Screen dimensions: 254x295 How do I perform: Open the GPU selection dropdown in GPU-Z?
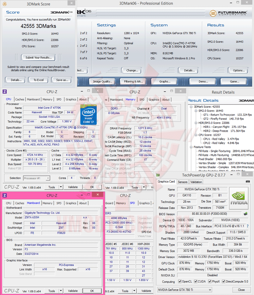[185, 290]
